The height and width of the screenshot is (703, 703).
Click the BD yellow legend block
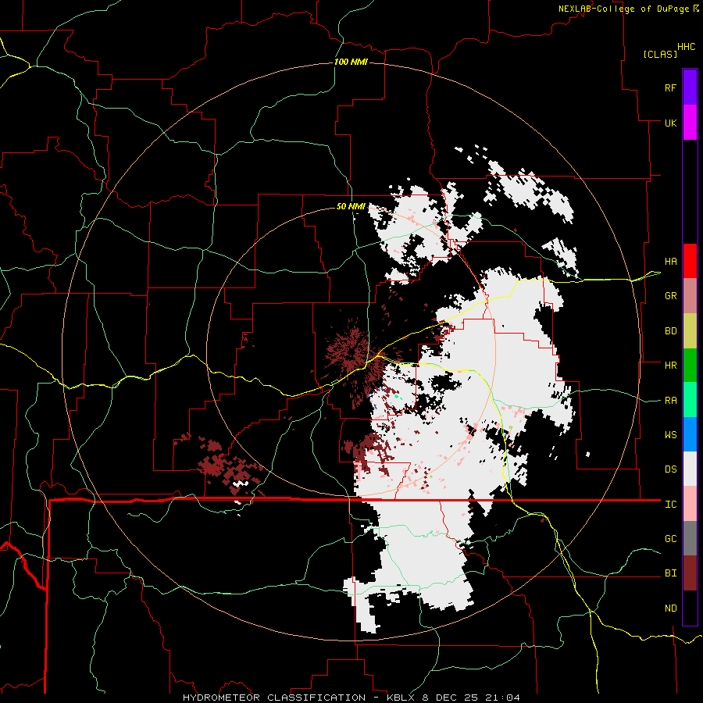tap(690, 331)
